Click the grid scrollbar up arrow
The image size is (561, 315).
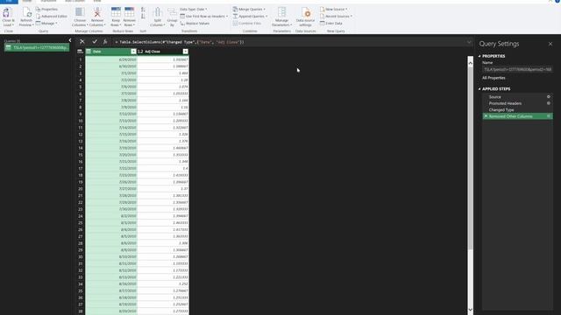click(x=470, y=63)
